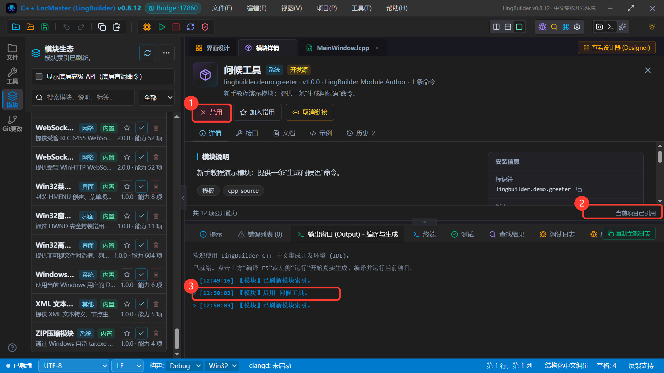Click the new project toolbar icon

(16, 27)
